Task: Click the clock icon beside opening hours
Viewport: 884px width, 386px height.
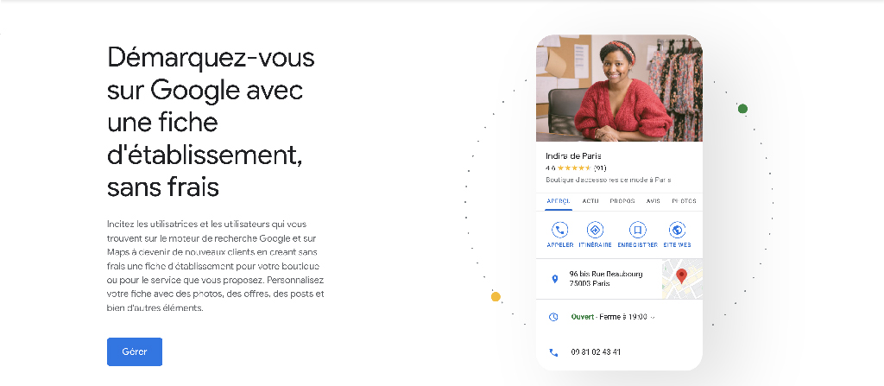Action: click(x=554, y=317)
